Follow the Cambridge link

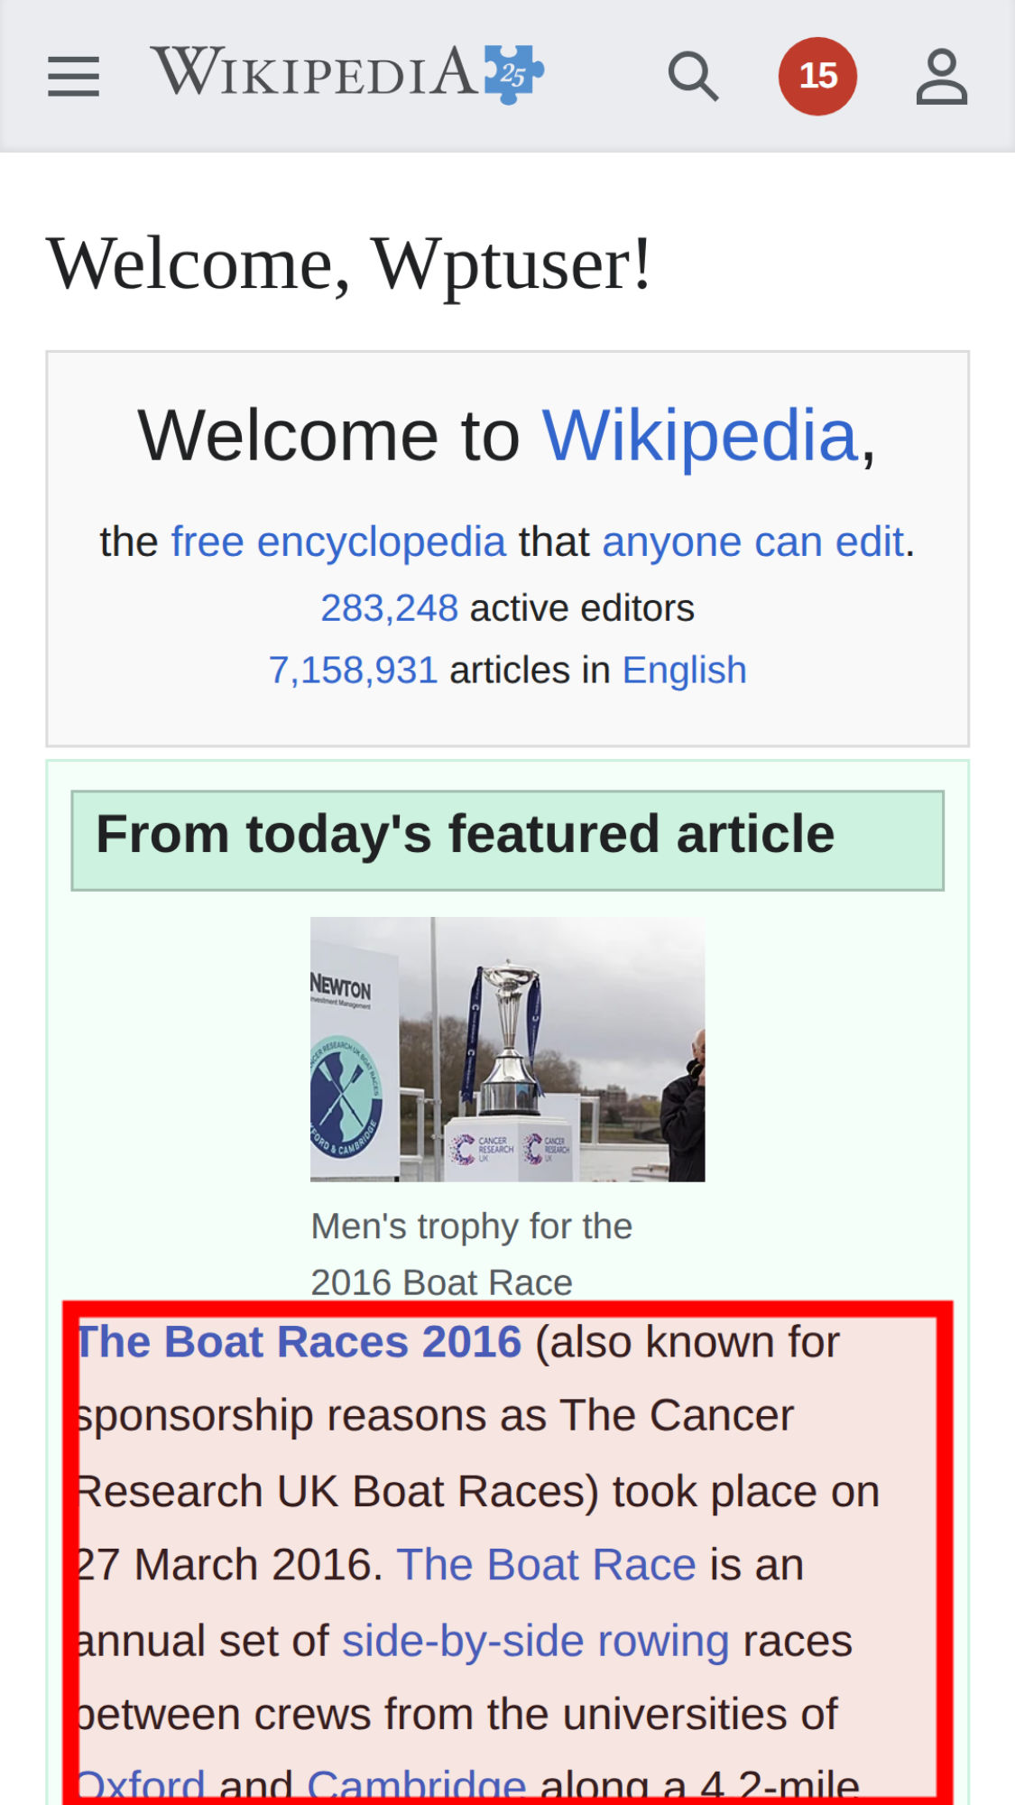[416, 1785]
